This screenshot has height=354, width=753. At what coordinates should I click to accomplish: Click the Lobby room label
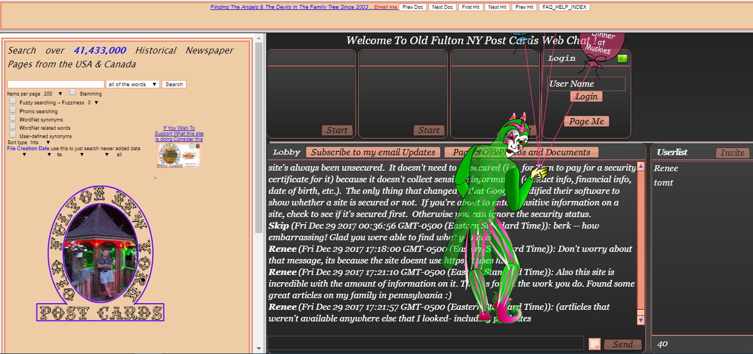287,152
